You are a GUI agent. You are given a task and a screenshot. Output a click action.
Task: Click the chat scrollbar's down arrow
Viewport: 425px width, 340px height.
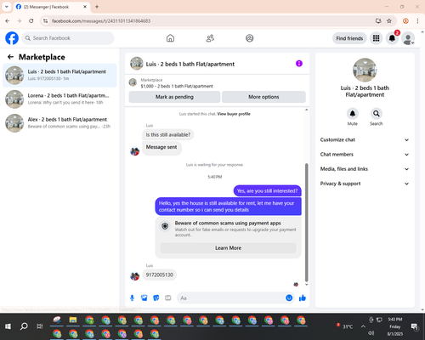(306, 285)
